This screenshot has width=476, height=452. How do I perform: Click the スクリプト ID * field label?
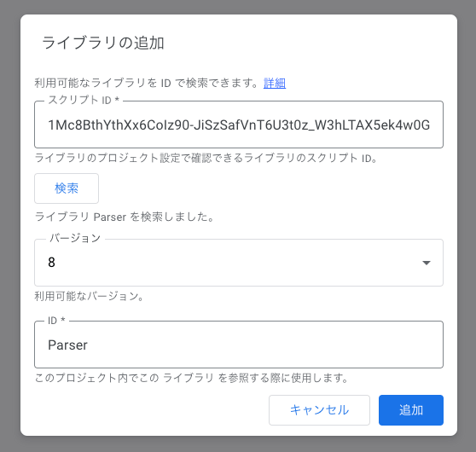(84, 100)
